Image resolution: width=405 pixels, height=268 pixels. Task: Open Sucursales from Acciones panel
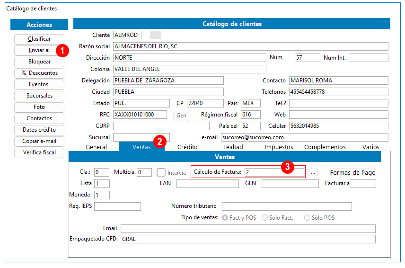coord(39,96)
